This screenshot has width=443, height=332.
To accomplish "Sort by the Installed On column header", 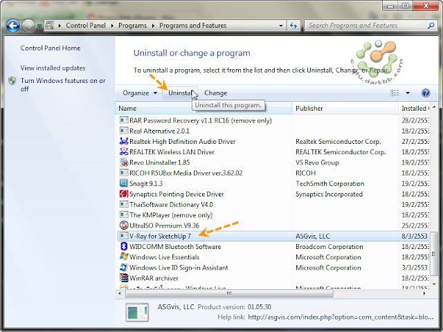I will coord(414,109).
